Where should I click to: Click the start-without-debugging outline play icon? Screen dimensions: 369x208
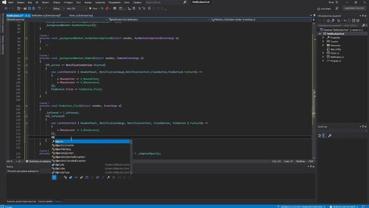102,8
